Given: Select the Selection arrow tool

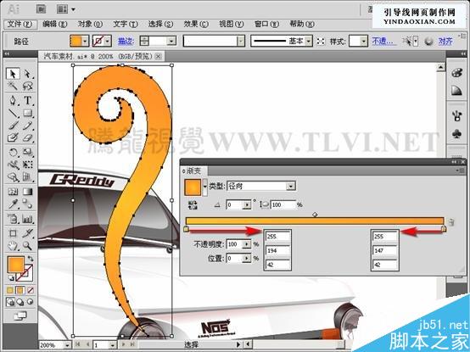Looking at the screenshot, I should 13,74.
